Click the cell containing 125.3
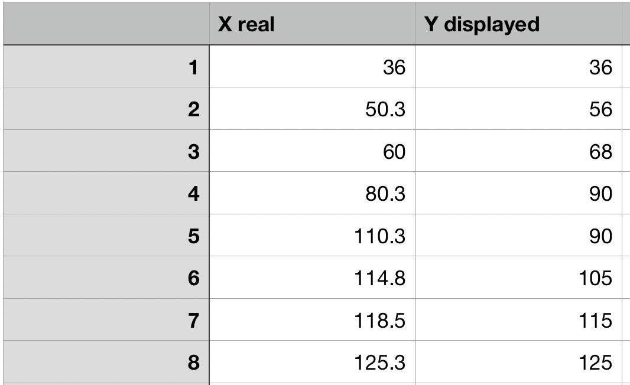This screenshot has height=385, width=630. (312, 362)
